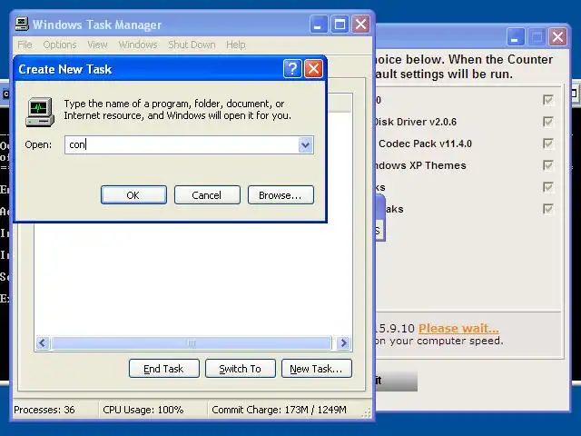Close the Windows Task Manager window
The width and height of the screenshot is (581, 436).
[x=360, y=25]
